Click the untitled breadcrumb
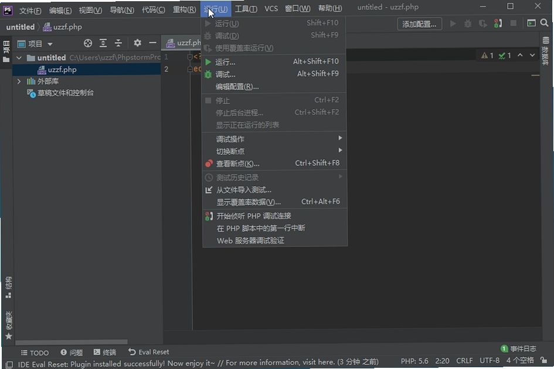Viewport: 554px width, 369px height. pos(20,27)
